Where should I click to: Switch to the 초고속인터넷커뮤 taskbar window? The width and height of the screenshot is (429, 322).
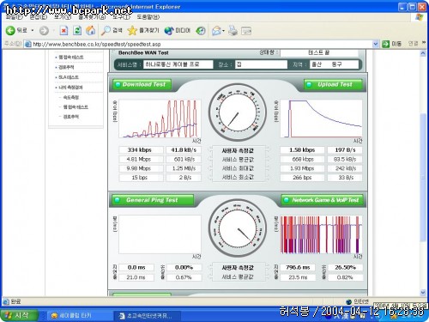(148, 316)
